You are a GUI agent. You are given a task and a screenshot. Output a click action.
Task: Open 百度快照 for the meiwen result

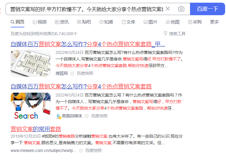(x=93, y=150)
